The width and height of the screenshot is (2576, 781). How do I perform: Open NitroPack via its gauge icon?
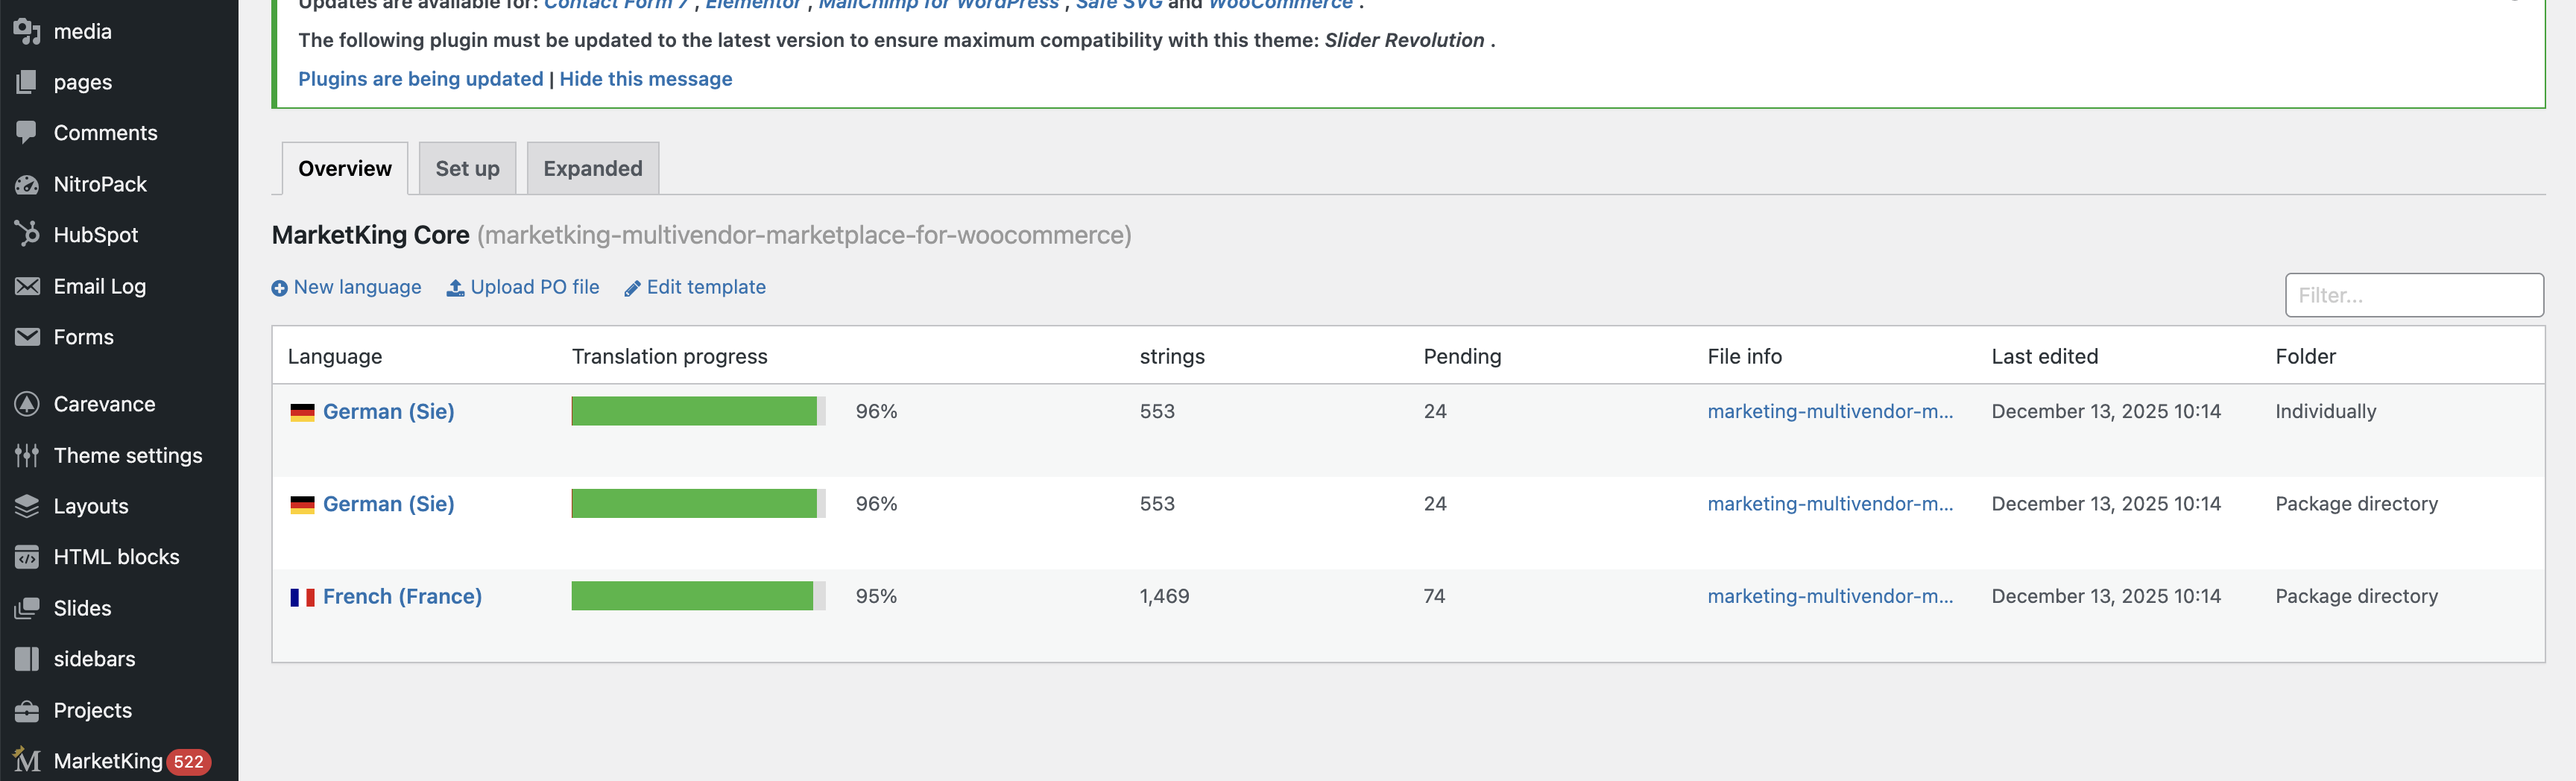[x=27, y=184]
